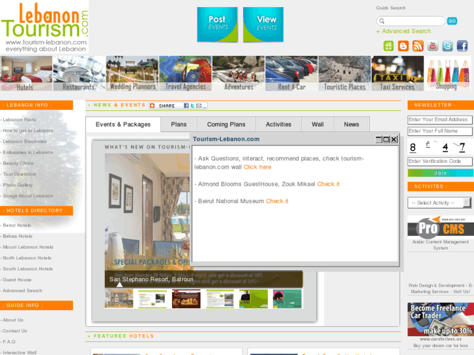
Task: Switch to the Activities tab
Action: click(278, 124)
